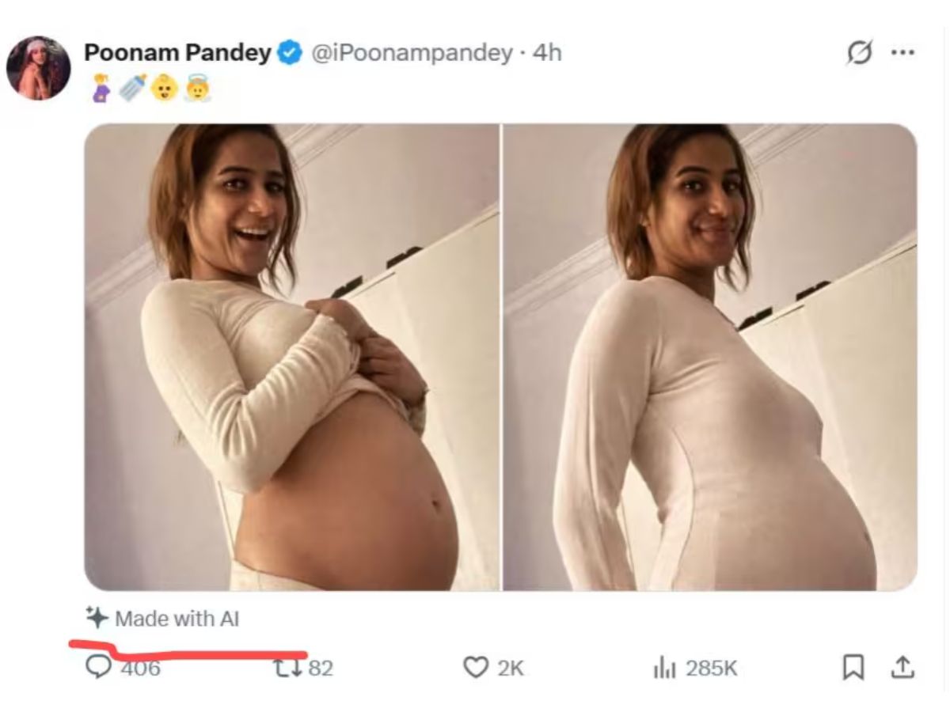
Task: Open the @iPoonampandey handle link
Action: (x=412, y=53)
